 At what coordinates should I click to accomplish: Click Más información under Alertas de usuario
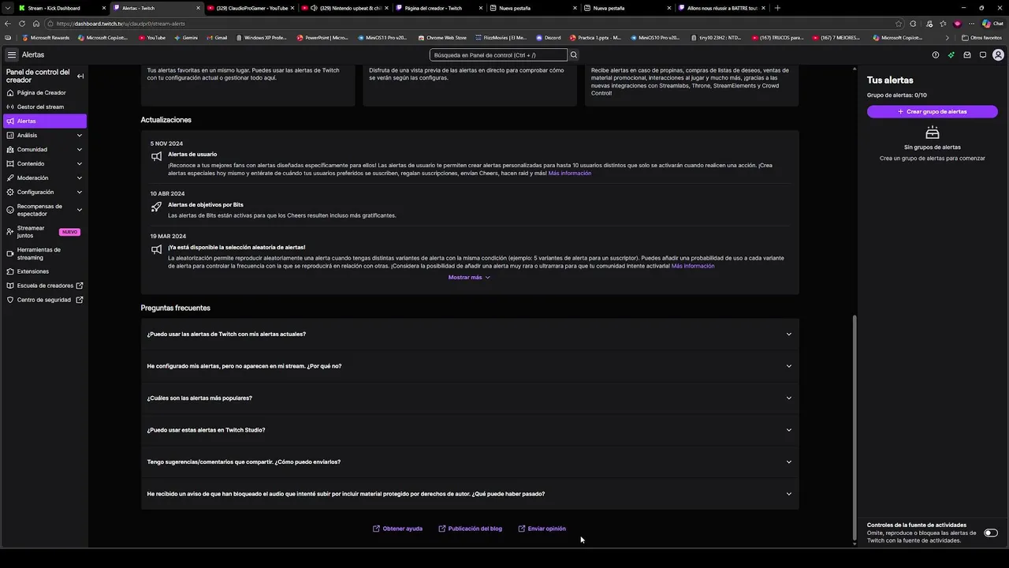click(x=569, y=173)
